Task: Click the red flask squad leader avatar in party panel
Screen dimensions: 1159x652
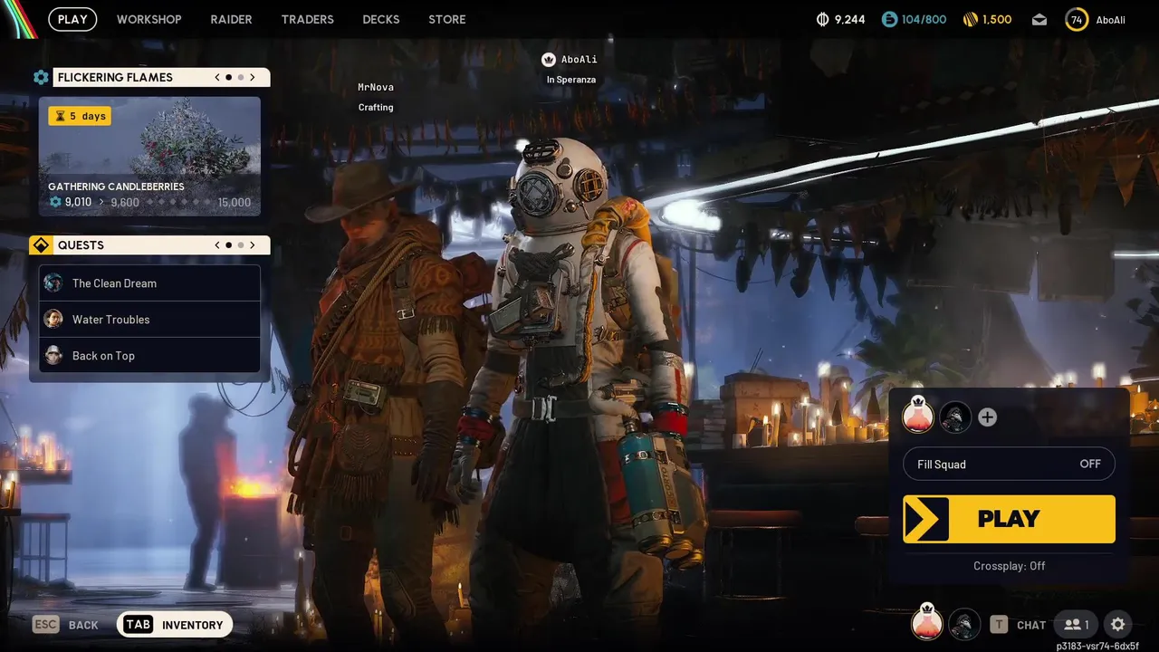Action: coord(918,417)
